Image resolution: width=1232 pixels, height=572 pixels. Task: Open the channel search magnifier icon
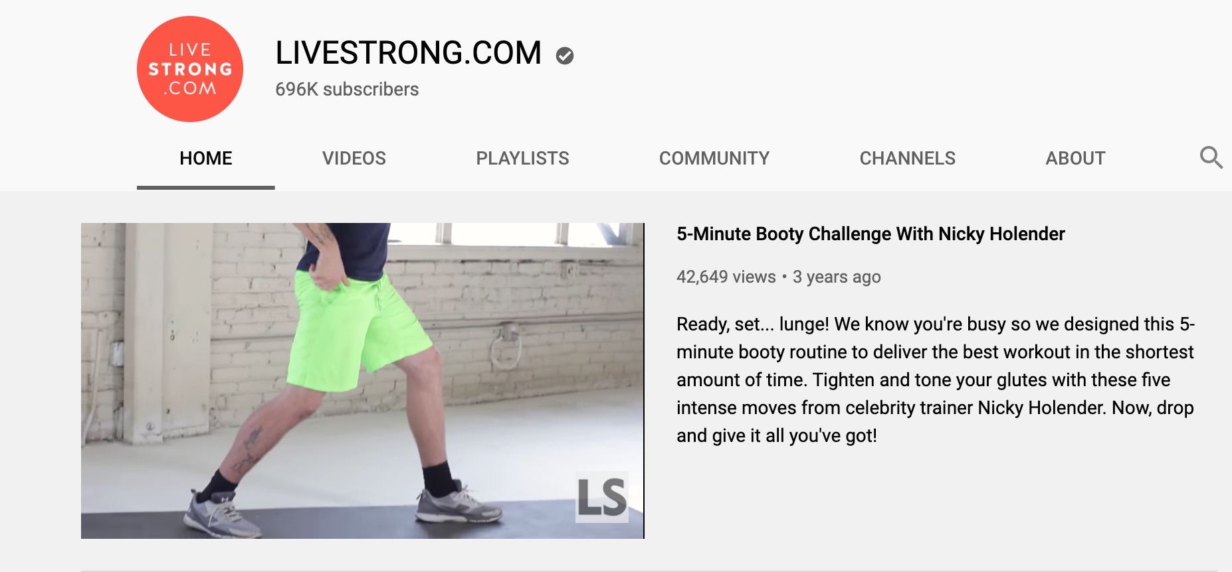click(x=1211, y=158)
